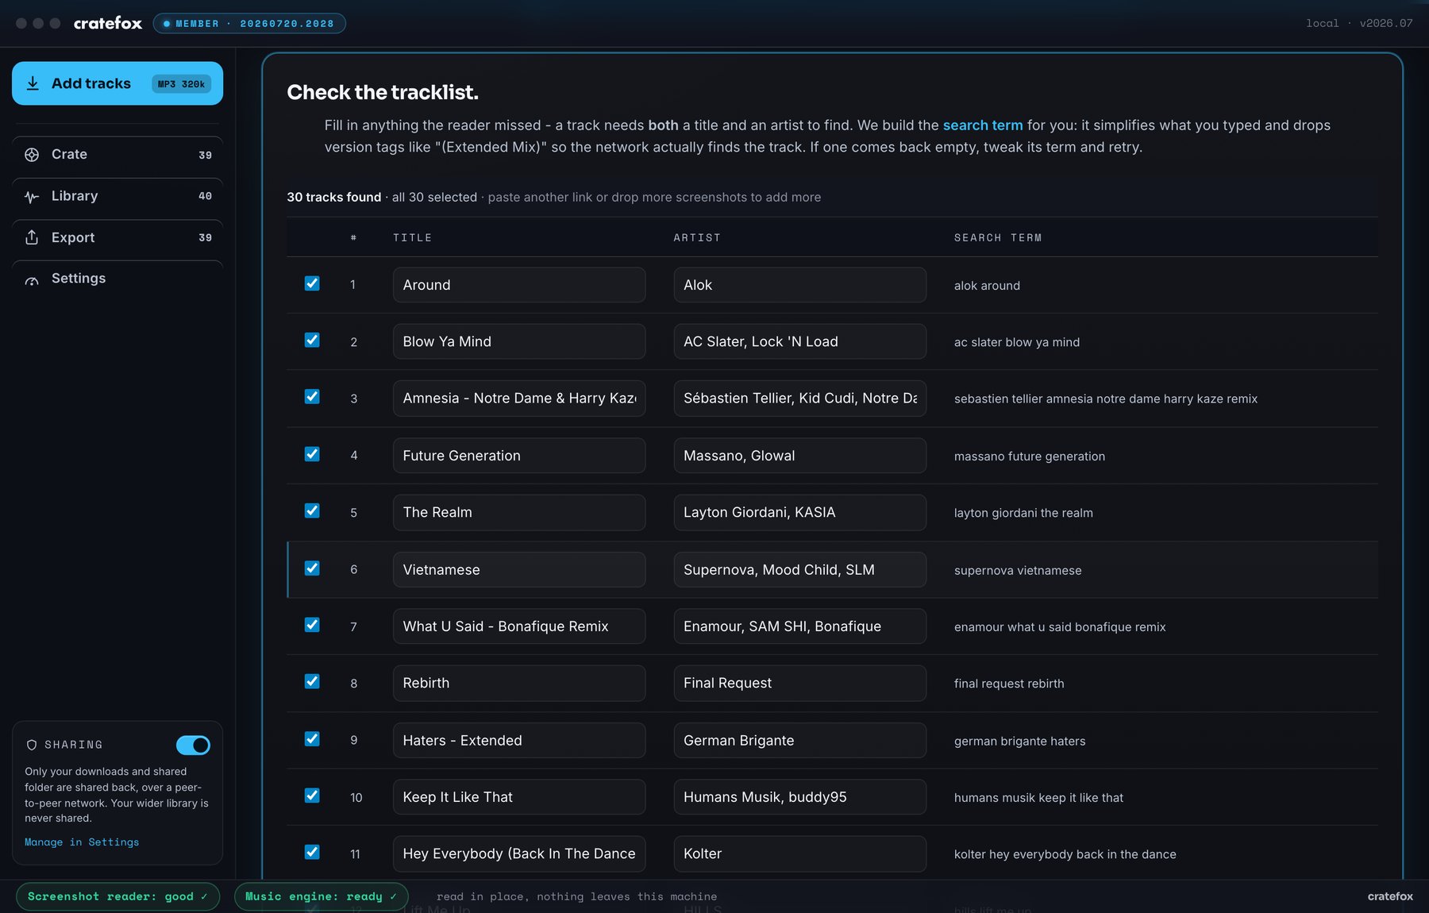Edit the title field Haters - Extended
This screenshot has height=913, width=1429.
click(x=519, y=741)
